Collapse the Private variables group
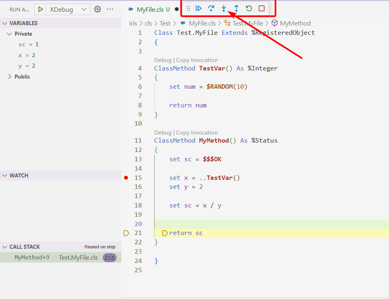 (23, 34)
